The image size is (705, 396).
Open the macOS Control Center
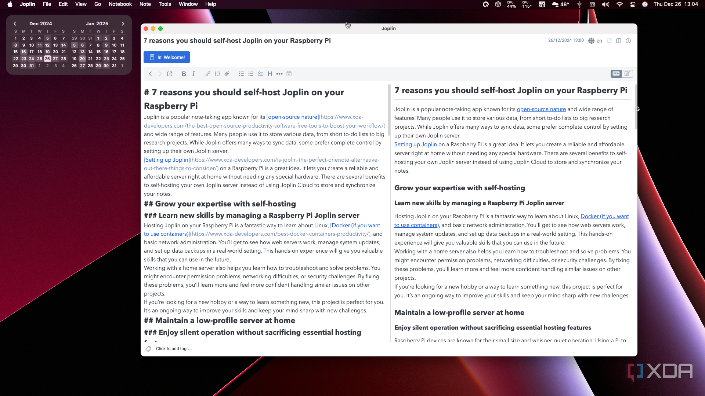pyautogui.click(x=633, y=4)
